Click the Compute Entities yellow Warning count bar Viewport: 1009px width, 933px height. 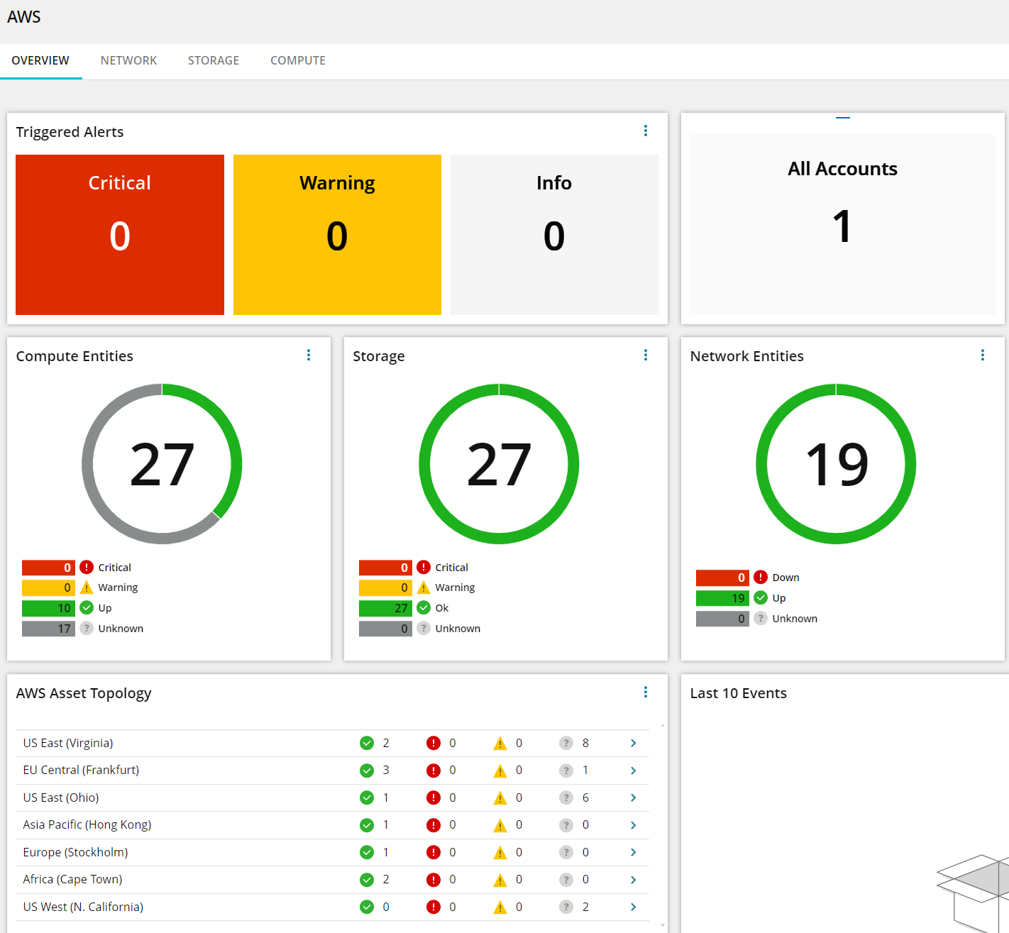[x=48, y=587]
